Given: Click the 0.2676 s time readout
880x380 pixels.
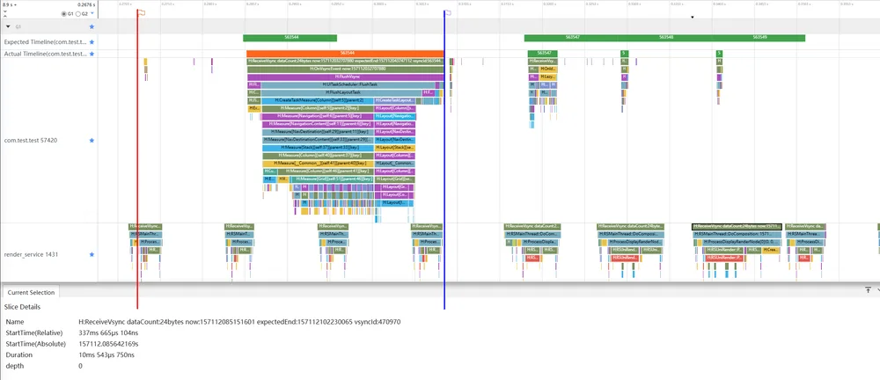Looking at the screenshot, I should [84, 4].
